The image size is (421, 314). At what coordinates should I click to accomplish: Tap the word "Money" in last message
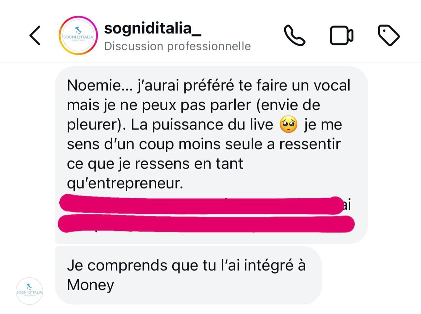(x=90, y=285)
